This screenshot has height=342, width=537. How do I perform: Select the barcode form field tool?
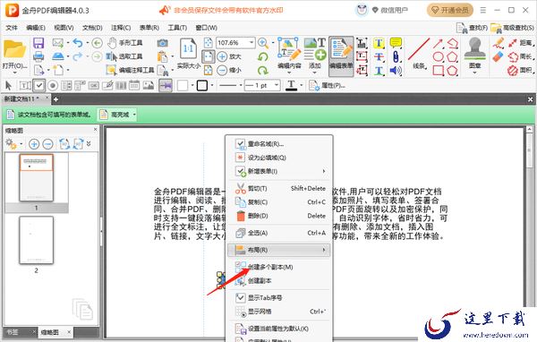tap(121, 85)
